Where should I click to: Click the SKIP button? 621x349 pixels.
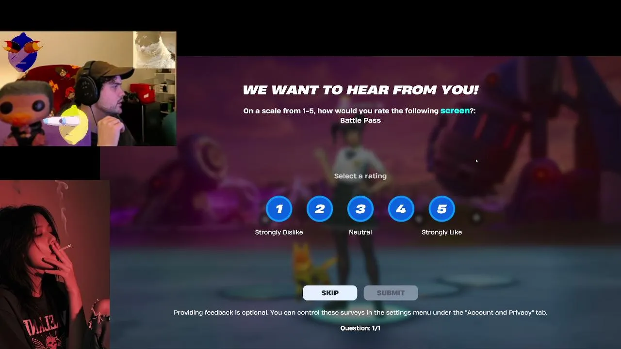coord(330,293)
